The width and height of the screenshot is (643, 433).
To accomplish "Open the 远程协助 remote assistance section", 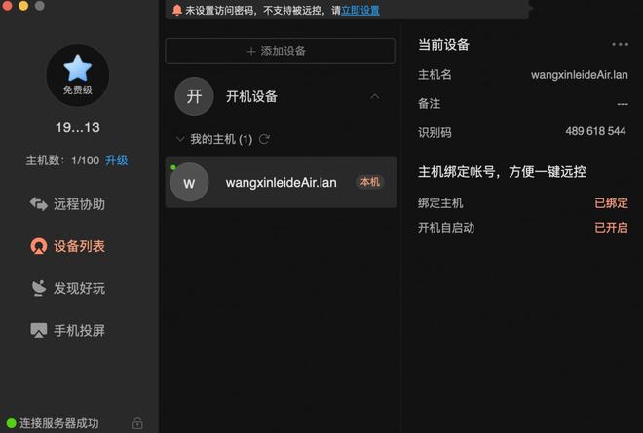I will pyautogui.click(x=67, y=203).
